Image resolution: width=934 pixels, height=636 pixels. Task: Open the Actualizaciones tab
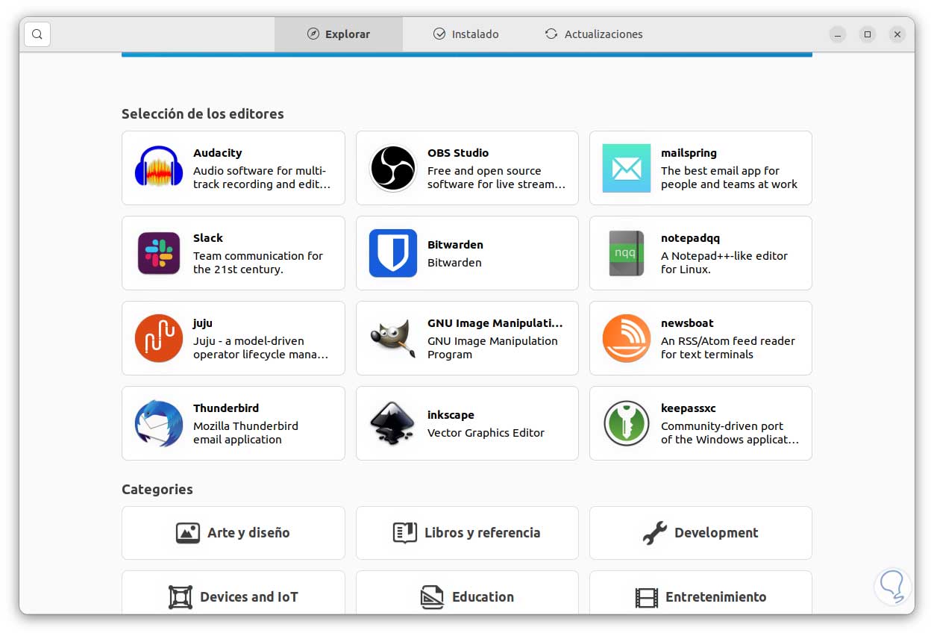coord(594,34)
